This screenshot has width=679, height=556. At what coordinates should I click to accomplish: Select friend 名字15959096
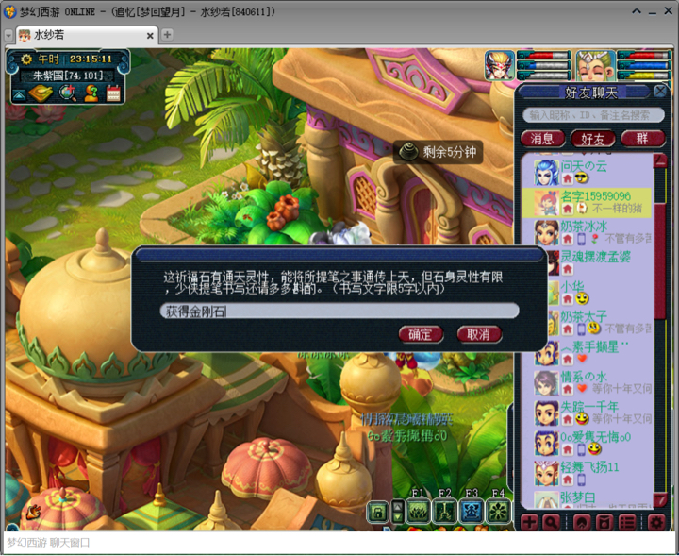[x=587, y=202]
